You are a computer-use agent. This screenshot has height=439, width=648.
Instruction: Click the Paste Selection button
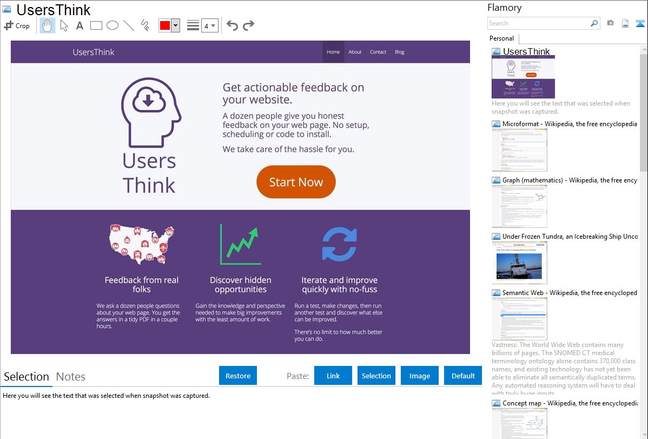[376, 376]
